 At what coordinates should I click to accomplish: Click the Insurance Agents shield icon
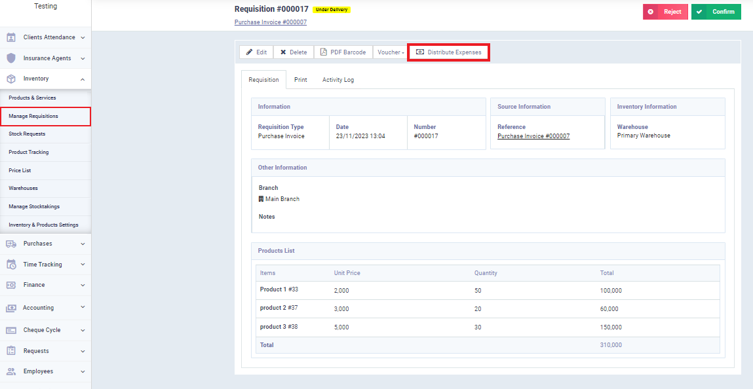click(x=11, y=58)
